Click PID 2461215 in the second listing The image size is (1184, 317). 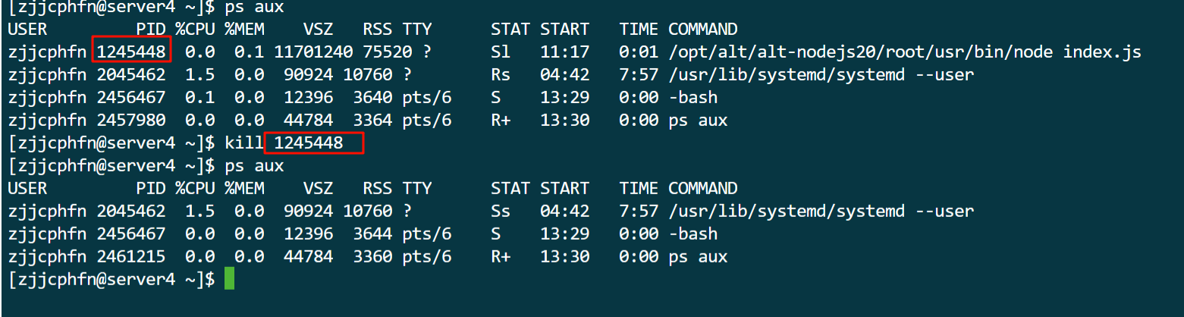tap(130, 257)
